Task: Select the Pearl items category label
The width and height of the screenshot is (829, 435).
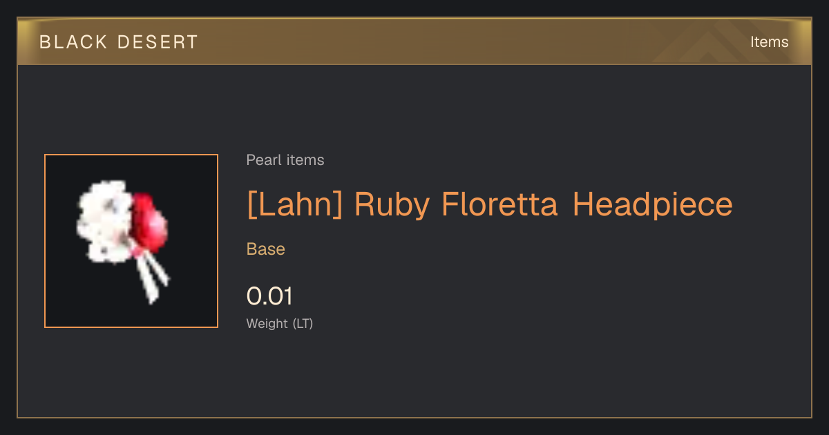Action: click(285, 160)
